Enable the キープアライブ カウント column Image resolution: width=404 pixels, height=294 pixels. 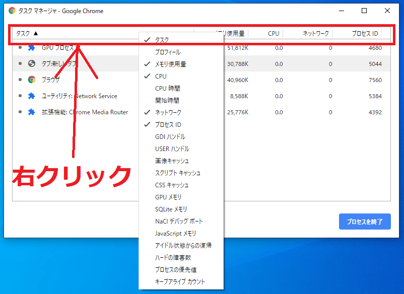(x=181, y=281)
